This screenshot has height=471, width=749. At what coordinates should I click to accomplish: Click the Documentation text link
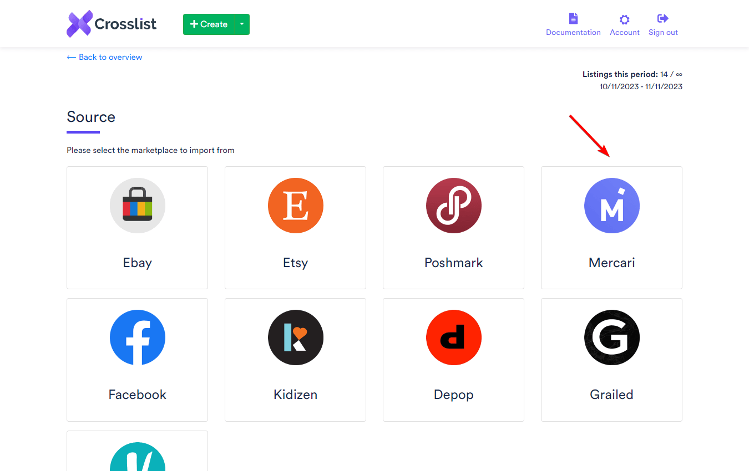click(x=574, y=33)
